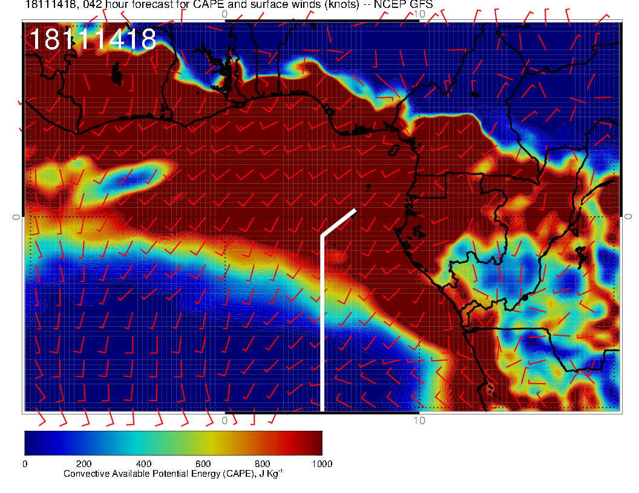
Task: Click the CAPE color scale bar
Action: pos(173,443)
